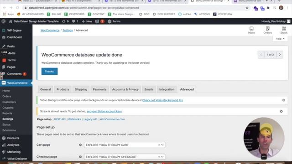The width and height of the screenshot is (292, 164).
Task: Open the Webhooks subsection
Action: tap(74, 119)
